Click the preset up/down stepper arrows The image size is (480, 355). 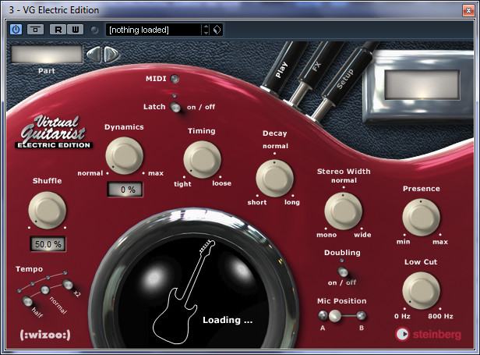(206, 30)
